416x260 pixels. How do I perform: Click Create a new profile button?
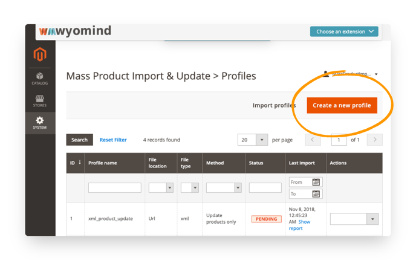click(x=342, y=105)
